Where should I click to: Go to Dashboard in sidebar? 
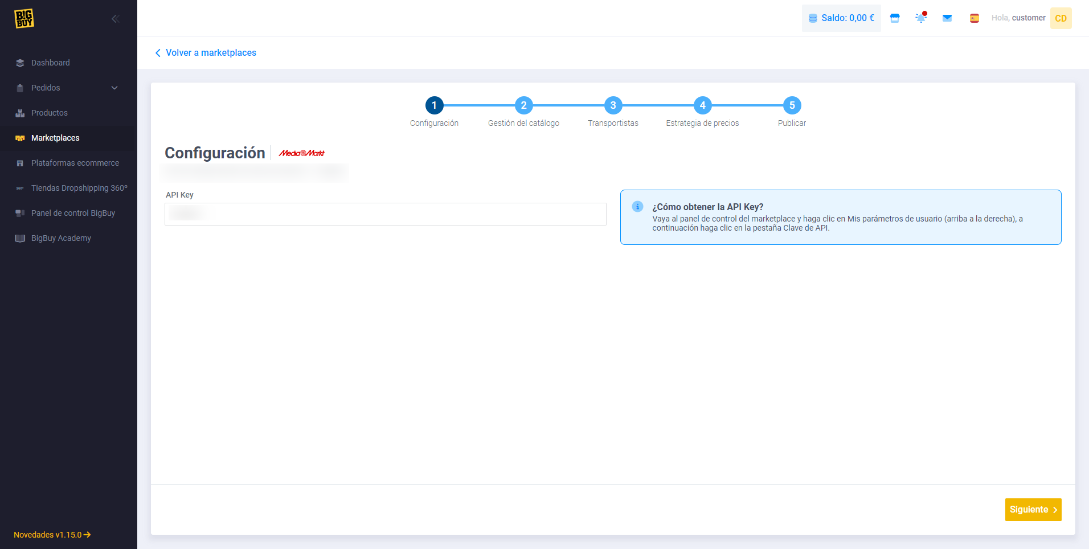coord(51,63)
